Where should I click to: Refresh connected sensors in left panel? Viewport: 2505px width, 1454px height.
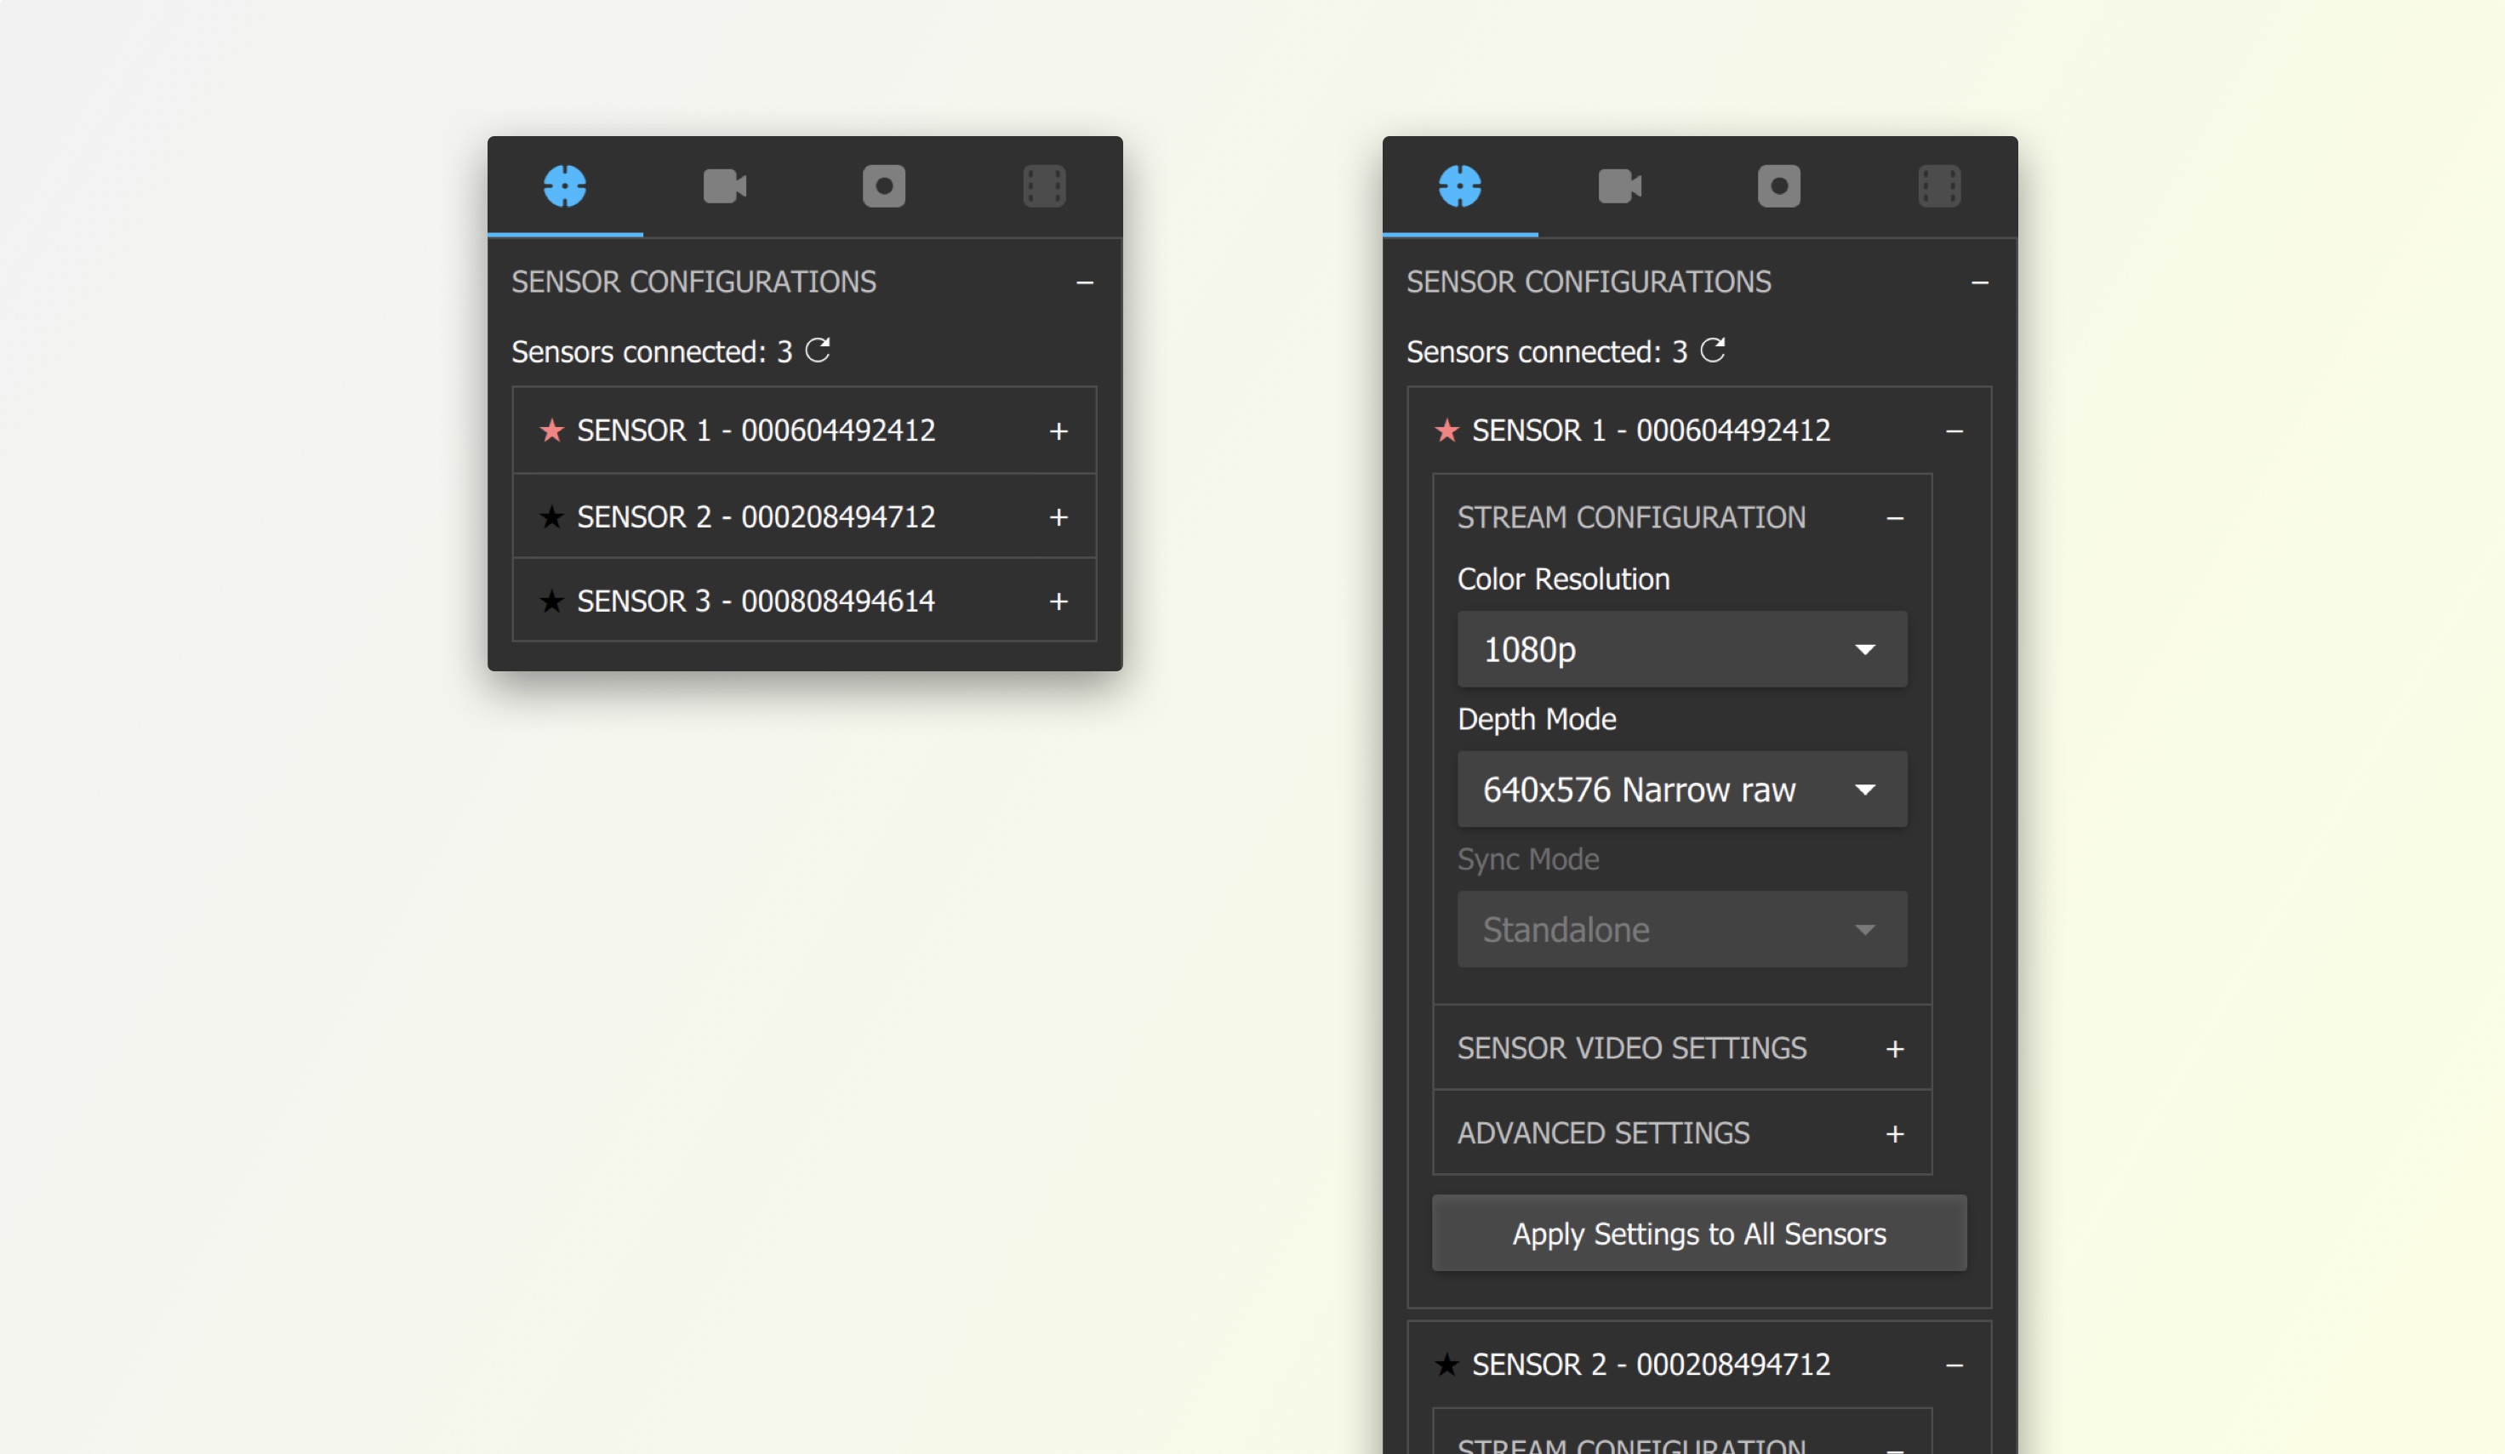click(817, 350)
